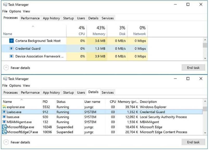The height and width of the screenshot is (150, 209).
Task: Click the Device Association Framework process icon
Action: point(11,56)
